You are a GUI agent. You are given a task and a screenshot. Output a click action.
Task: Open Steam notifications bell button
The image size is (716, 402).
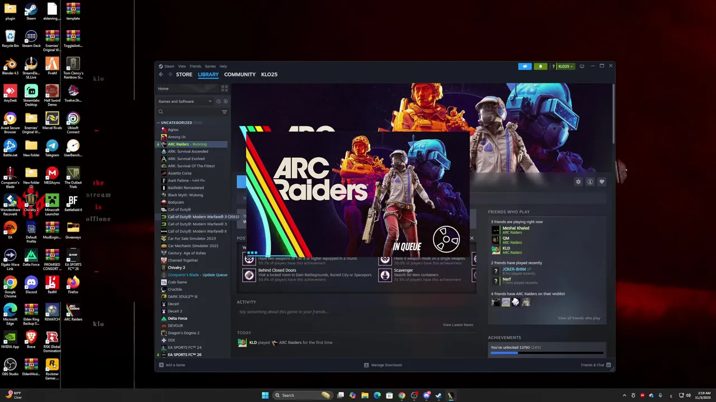540,66
